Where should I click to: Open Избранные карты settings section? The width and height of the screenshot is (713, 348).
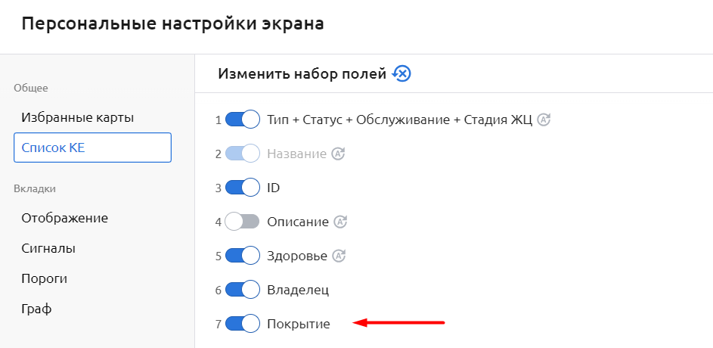(78, 117)
